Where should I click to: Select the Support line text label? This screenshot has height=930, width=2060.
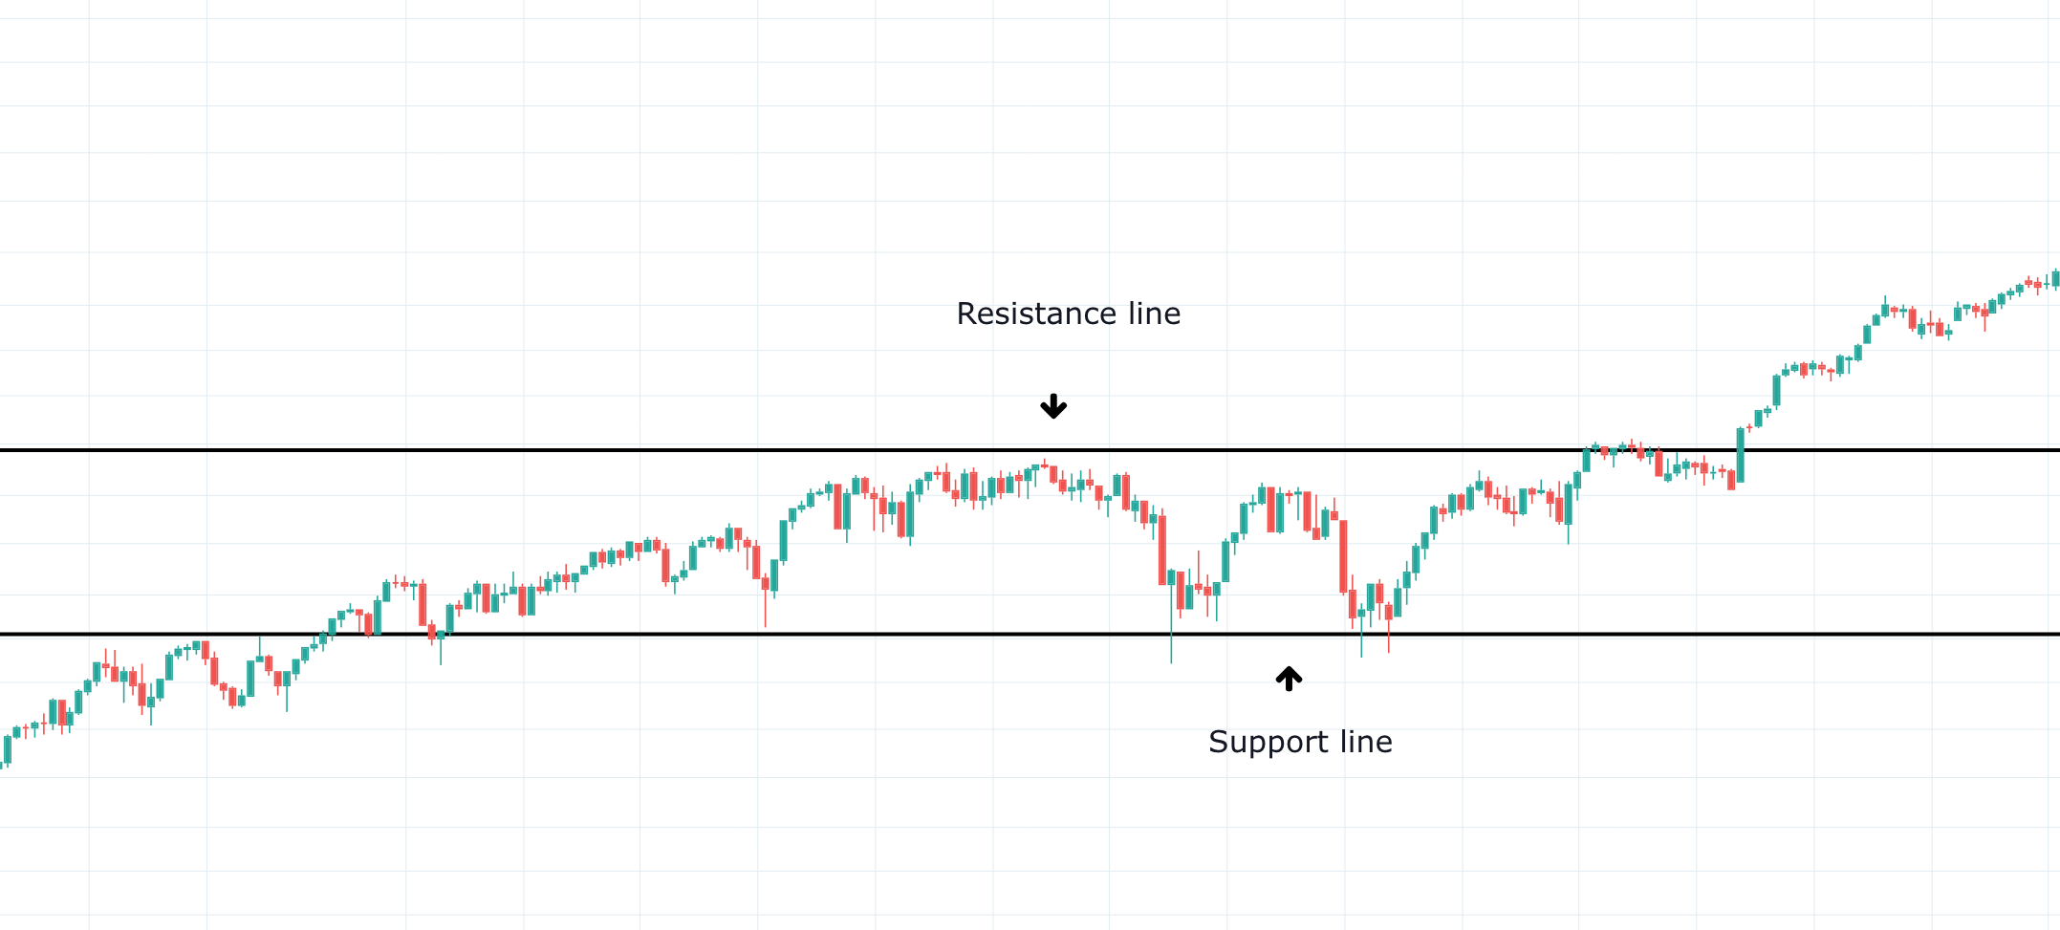click(1299, 742)
